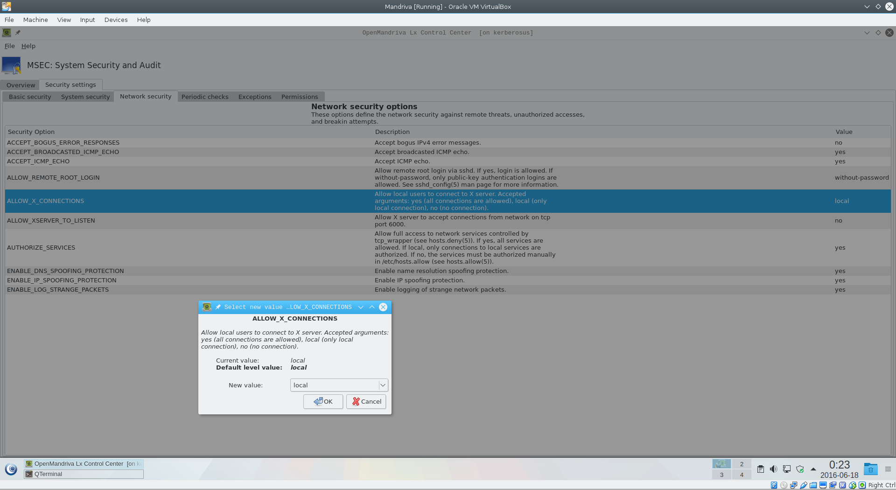Switch to virtual desktop 3
The width and height of the screenshot is (896, 490).
click(721, 475)
